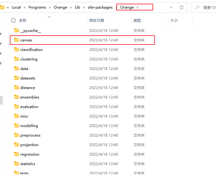This screenshot has width=216, height=178.
Task: Select the statistics folder name
Action: coord(28,164)
